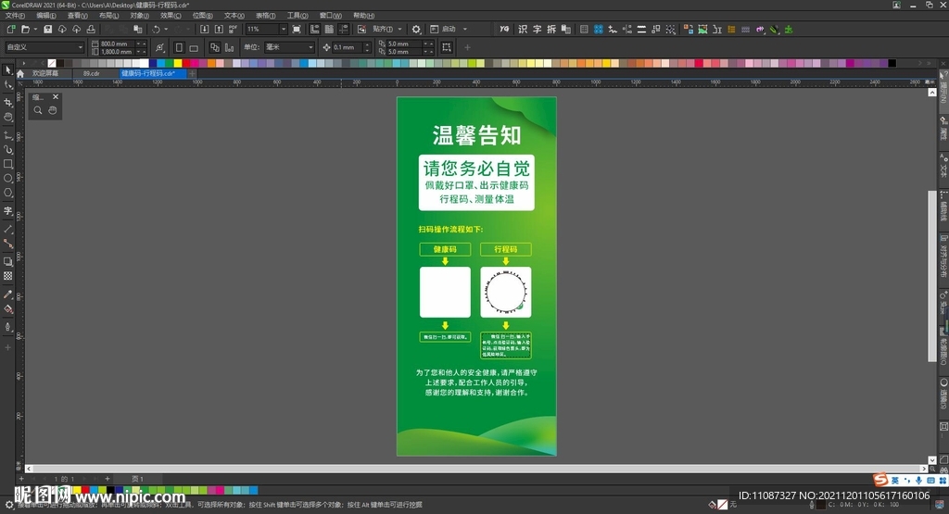Click the No color swatch

[52, 63]
